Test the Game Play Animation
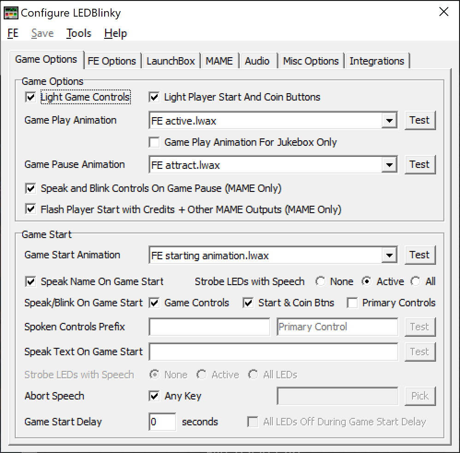 [x=420, y=120]
